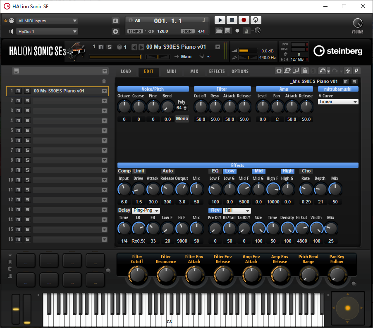
Task: Open program dropdown next to S90ES Piano title
Action: 218,47
